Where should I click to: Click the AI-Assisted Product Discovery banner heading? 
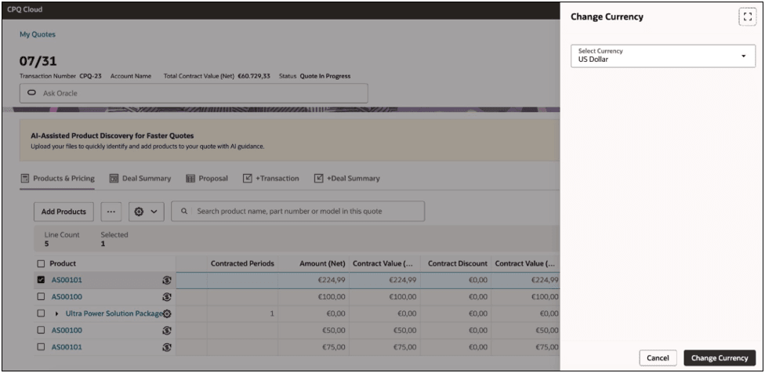pos(112,136)
